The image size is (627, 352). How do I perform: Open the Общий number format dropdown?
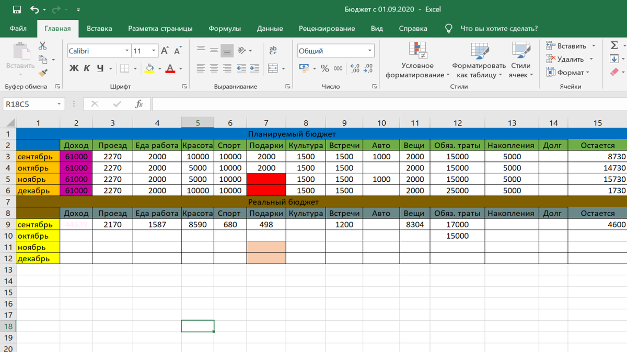370,51
